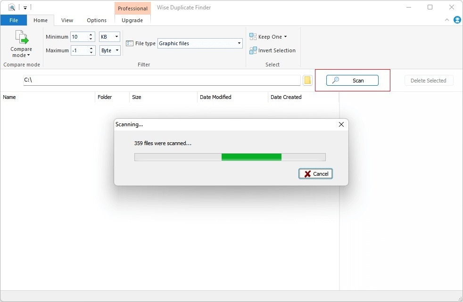Switch to the Options ribbon tab
Screen dimensions: 463x302
pyautogui.click(x=97, y=20)
